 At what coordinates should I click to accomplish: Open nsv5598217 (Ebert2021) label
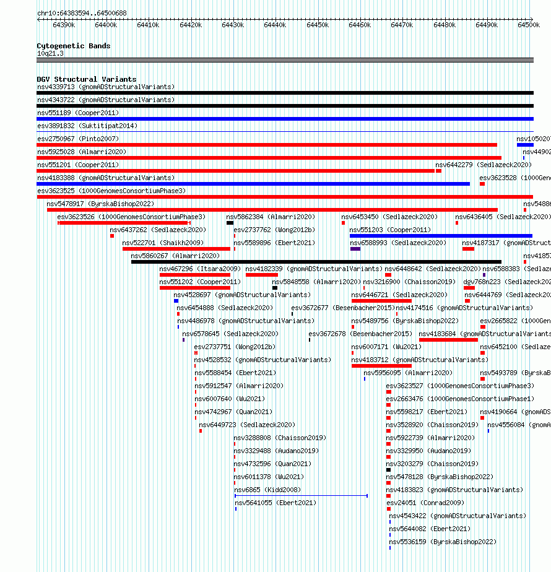(x=427, y=412)
